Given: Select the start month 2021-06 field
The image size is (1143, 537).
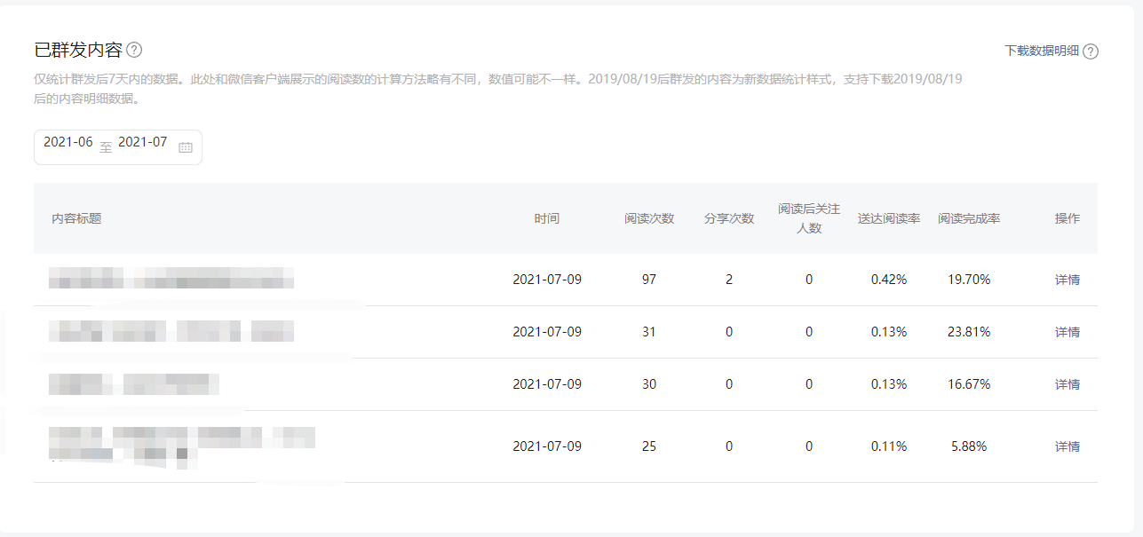Looking at the screenshot, I should click(68, 142).
